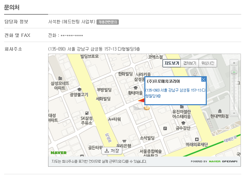Viewport: 245px width, 178px height.
Task: Click the SK삼성주유소 gas station icon
Action: tap(87, 113)
